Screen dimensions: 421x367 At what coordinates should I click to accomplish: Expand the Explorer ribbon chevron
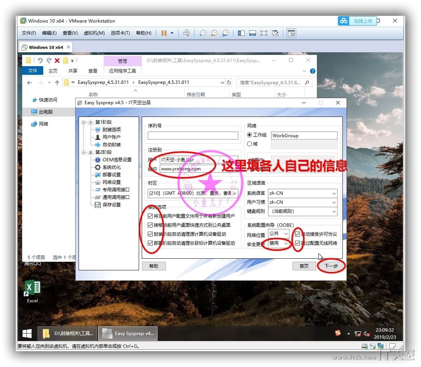[x=304, y=71]
